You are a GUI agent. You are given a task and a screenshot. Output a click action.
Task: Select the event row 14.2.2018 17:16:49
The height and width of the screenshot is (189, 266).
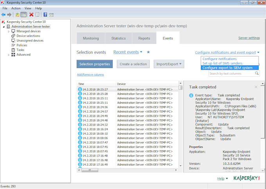point(128,164)
